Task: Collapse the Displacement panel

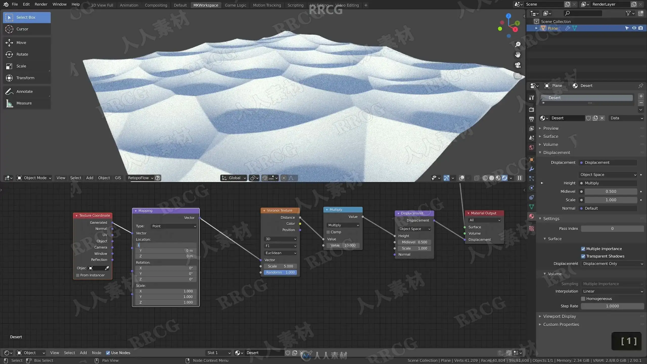Action: click(x=556, y=152)
